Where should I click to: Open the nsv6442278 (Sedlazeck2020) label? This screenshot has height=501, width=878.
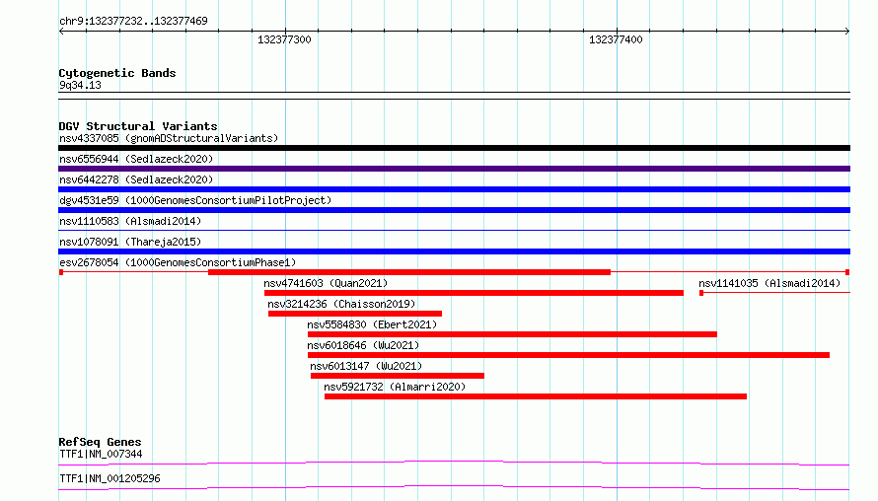136,179
